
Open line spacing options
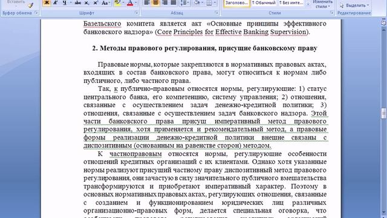[x=184, y=2]
